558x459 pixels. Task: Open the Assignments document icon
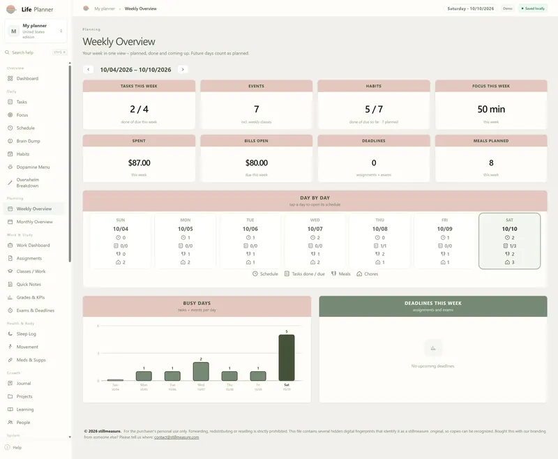click(x=10, y=258)
